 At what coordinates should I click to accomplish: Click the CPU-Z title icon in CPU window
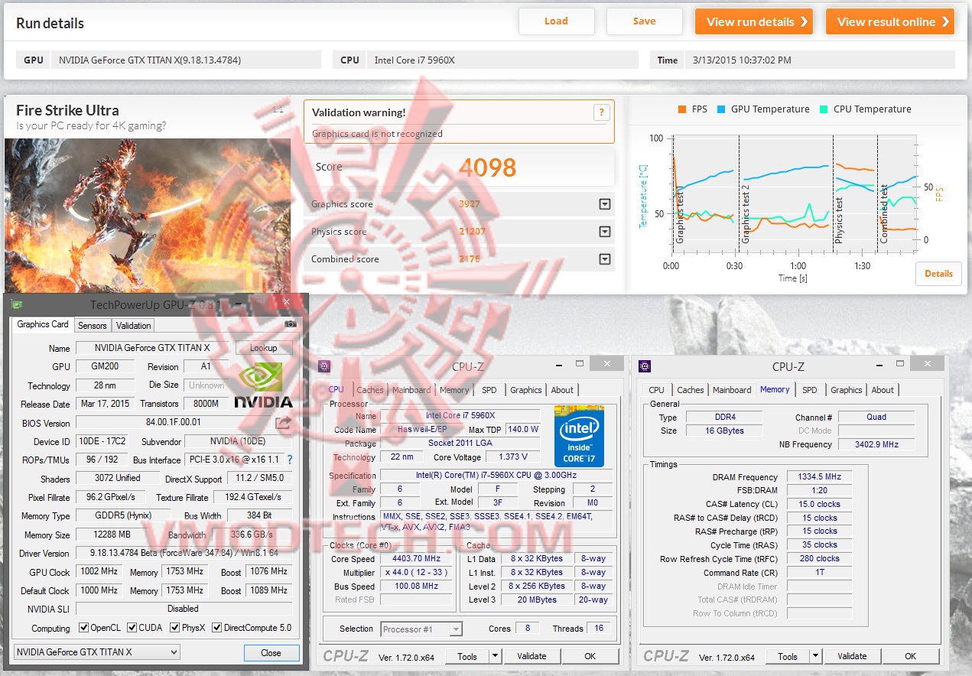324,366
